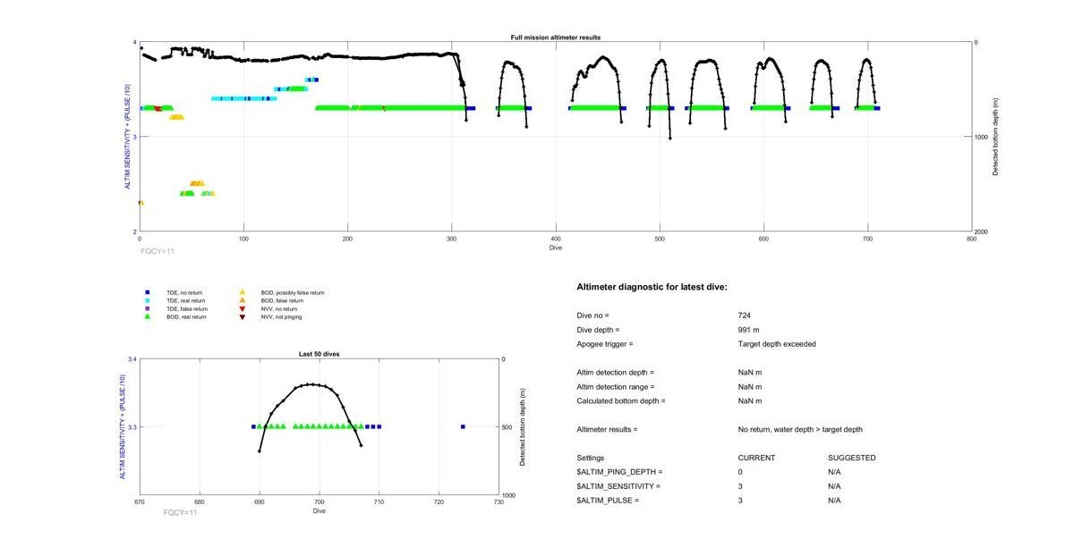The image size is (1074, 556).
Task: Click the 'Dive' x-axis label of the full mission plot
Action: 556,248
